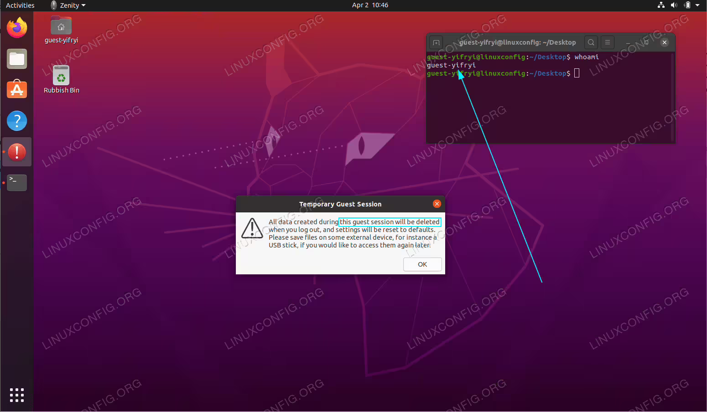Add a new terminal tab
The height and width of the screenshot is (412, 707).
[436, 42]
